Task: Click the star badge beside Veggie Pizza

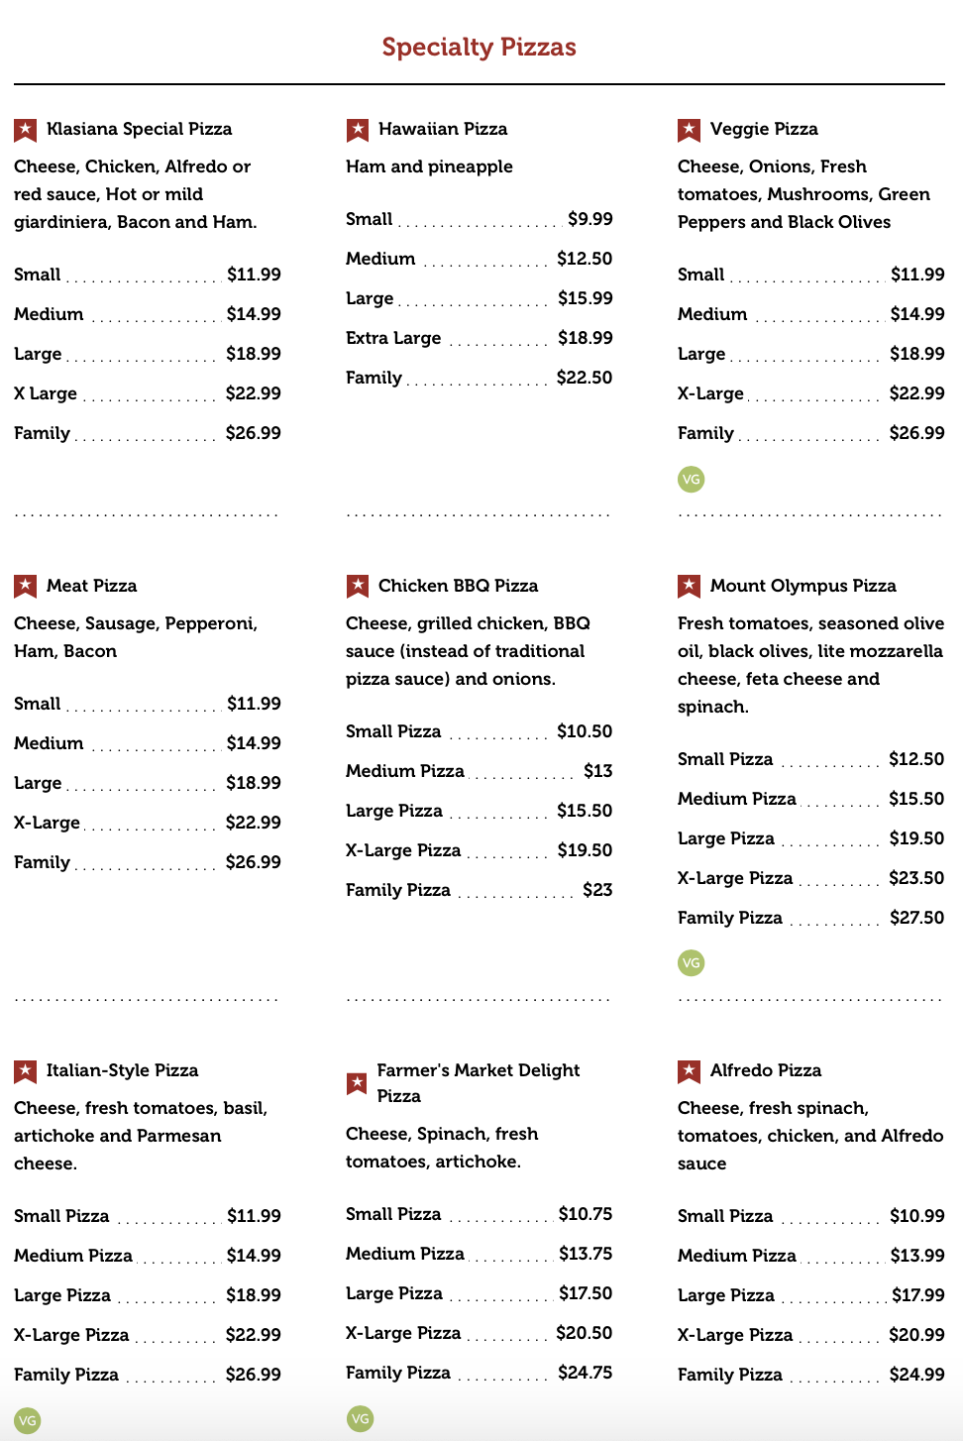Action: tap(690, 130)
